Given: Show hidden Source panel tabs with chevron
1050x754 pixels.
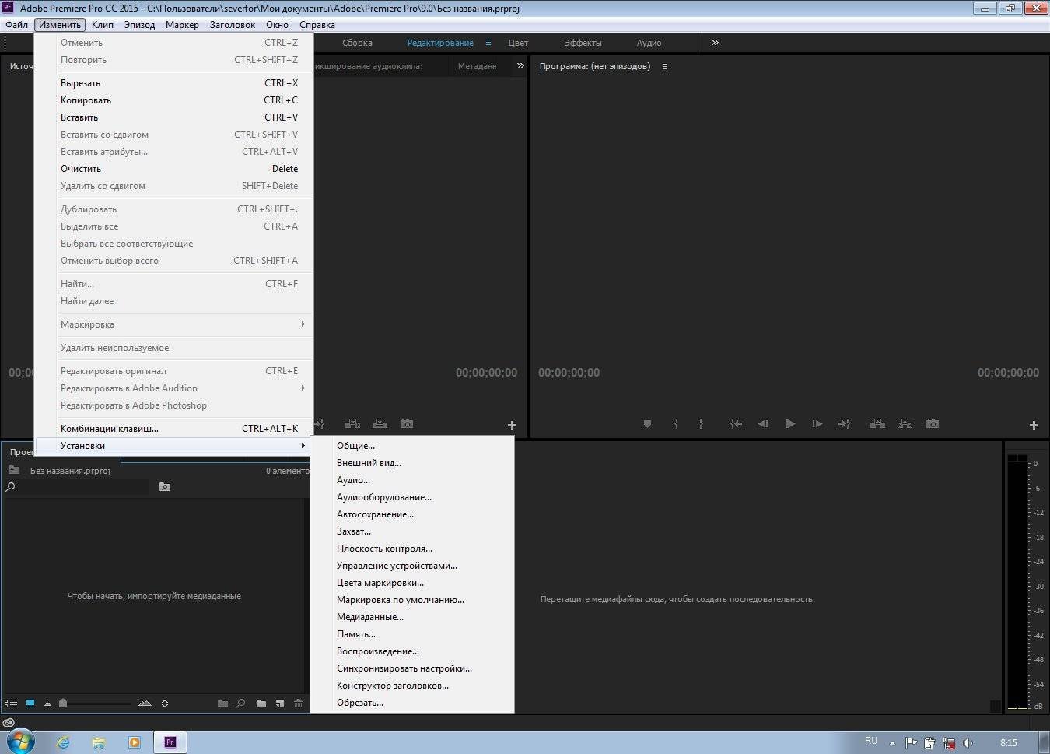Looking at the screenshot, I should (x=520, y=66).
